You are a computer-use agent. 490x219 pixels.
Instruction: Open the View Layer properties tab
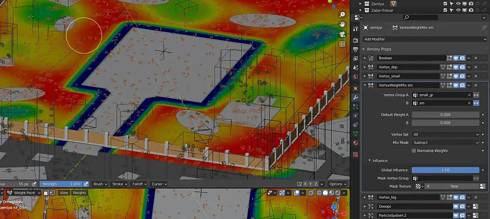(x=355, y=58)
